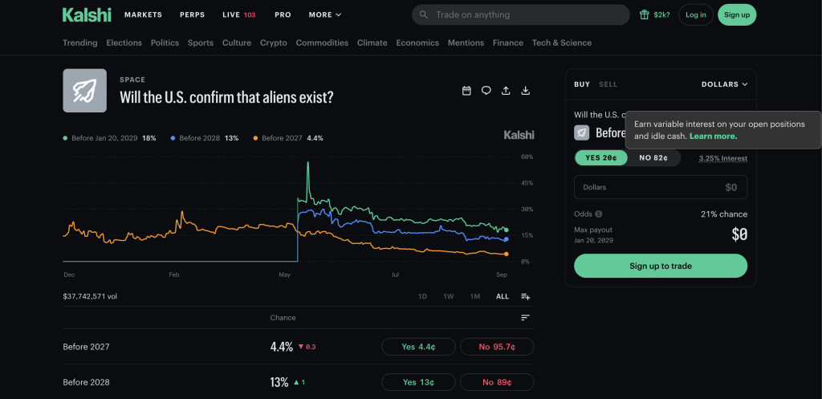Open the LIVE 103 menu item
Image resolution: width=822 pixels, height=399 pixels.
pos(239,14)
